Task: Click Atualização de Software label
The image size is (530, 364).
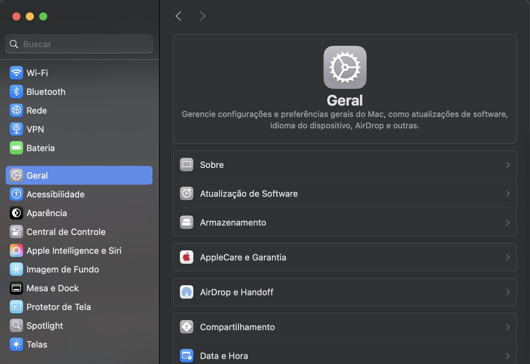Action: pos(249,194)
